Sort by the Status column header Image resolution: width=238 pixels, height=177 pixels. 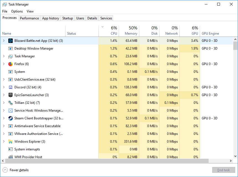point(82,31)
